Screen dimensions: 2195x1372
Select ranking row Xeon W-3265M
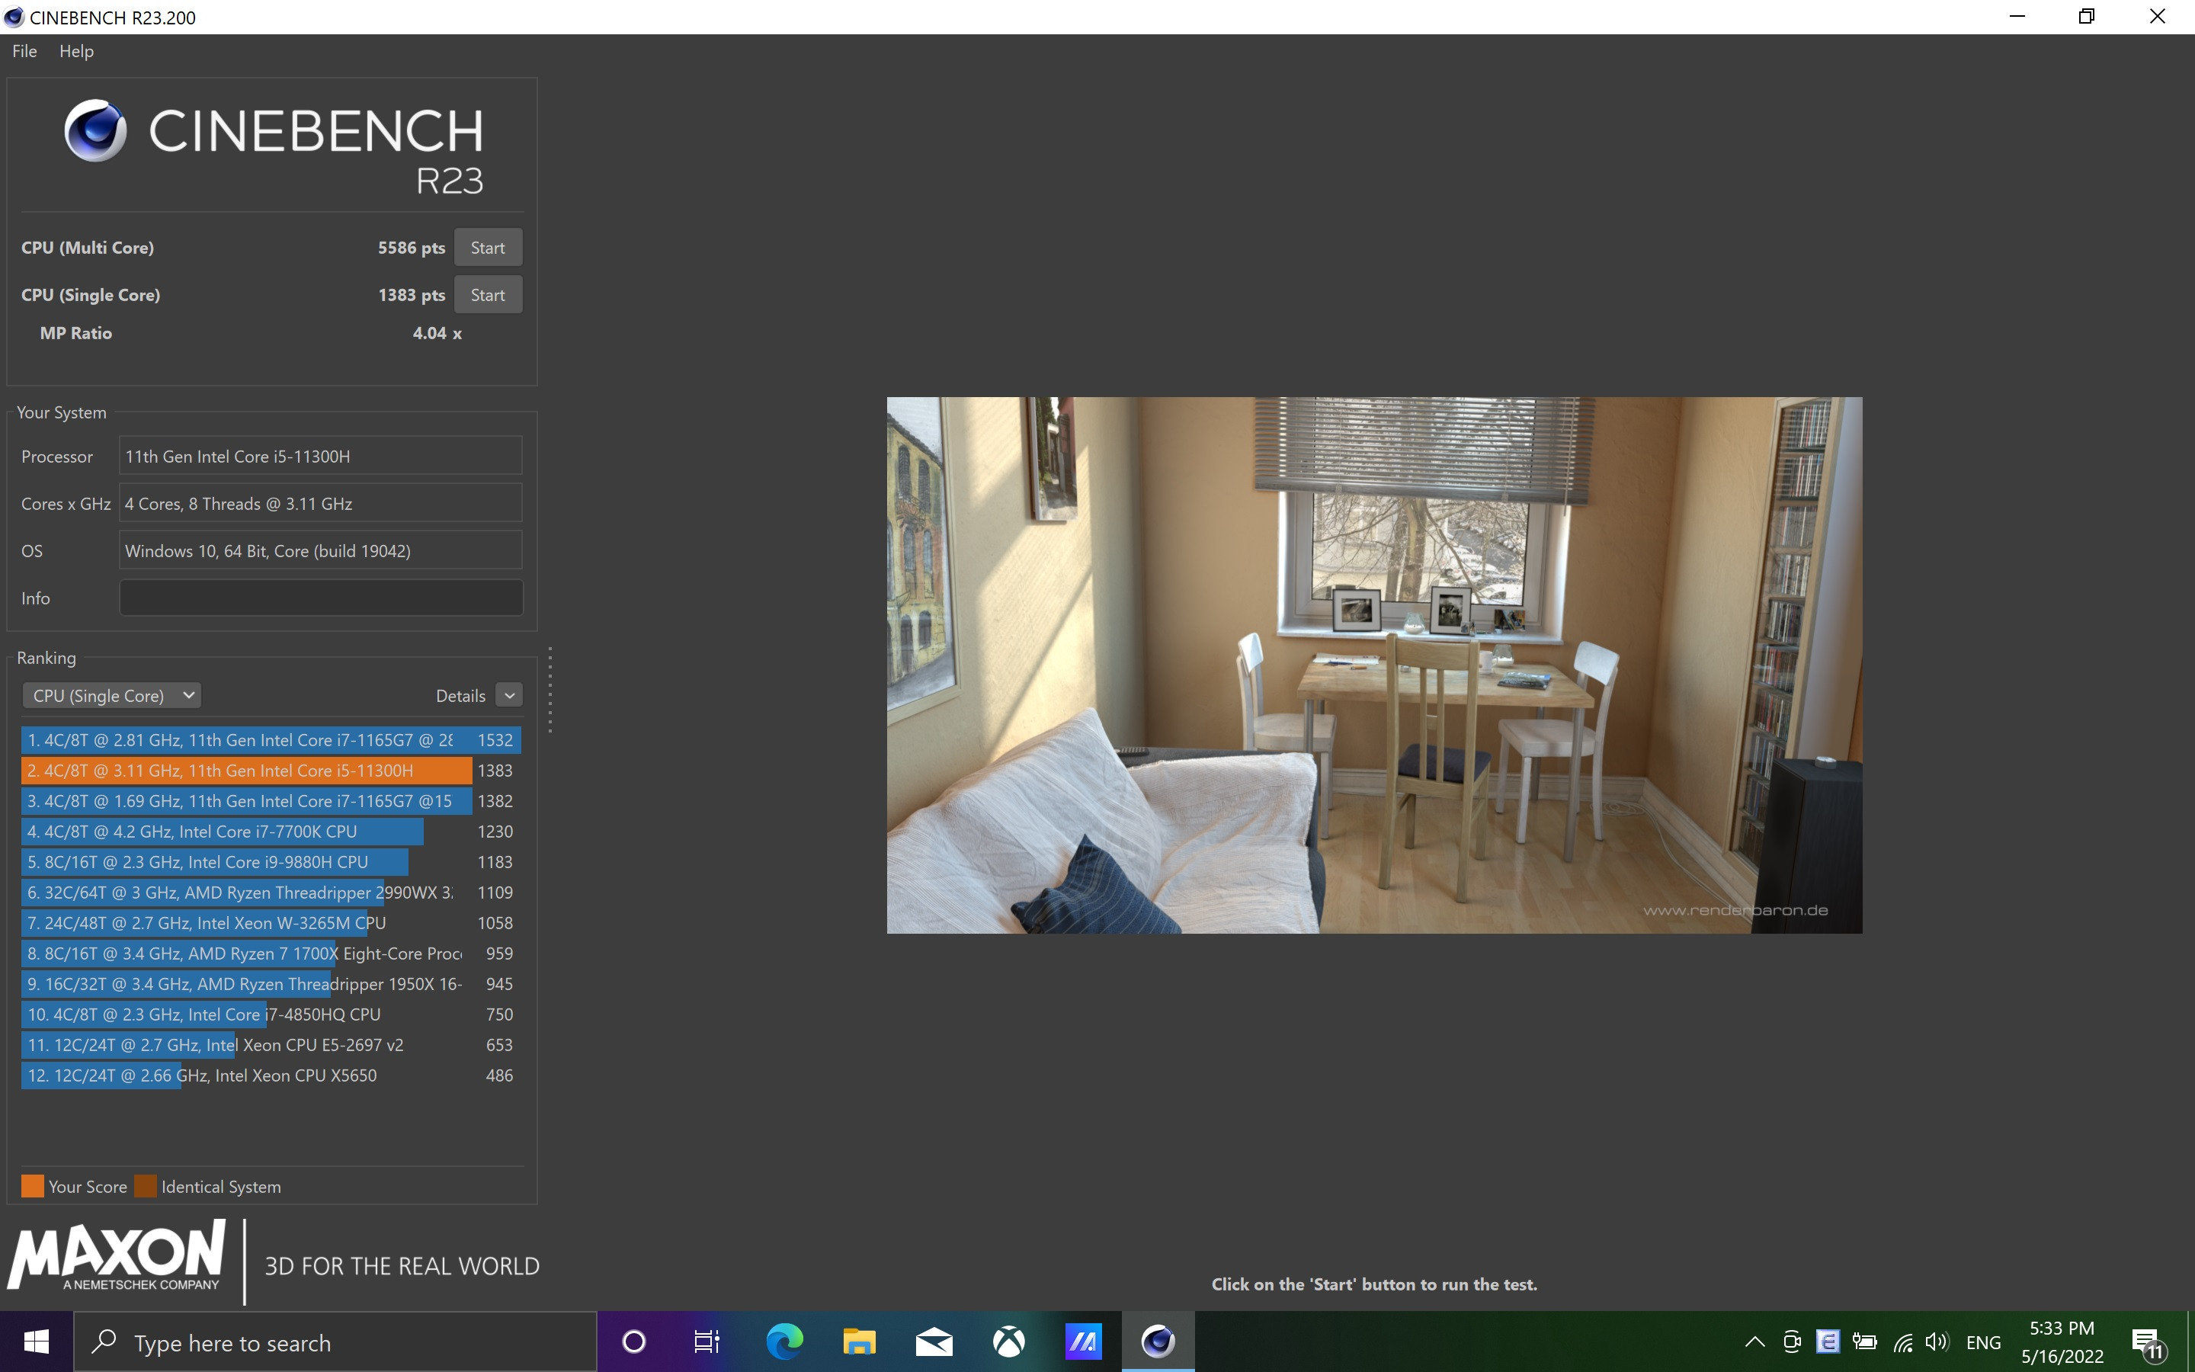271,923
